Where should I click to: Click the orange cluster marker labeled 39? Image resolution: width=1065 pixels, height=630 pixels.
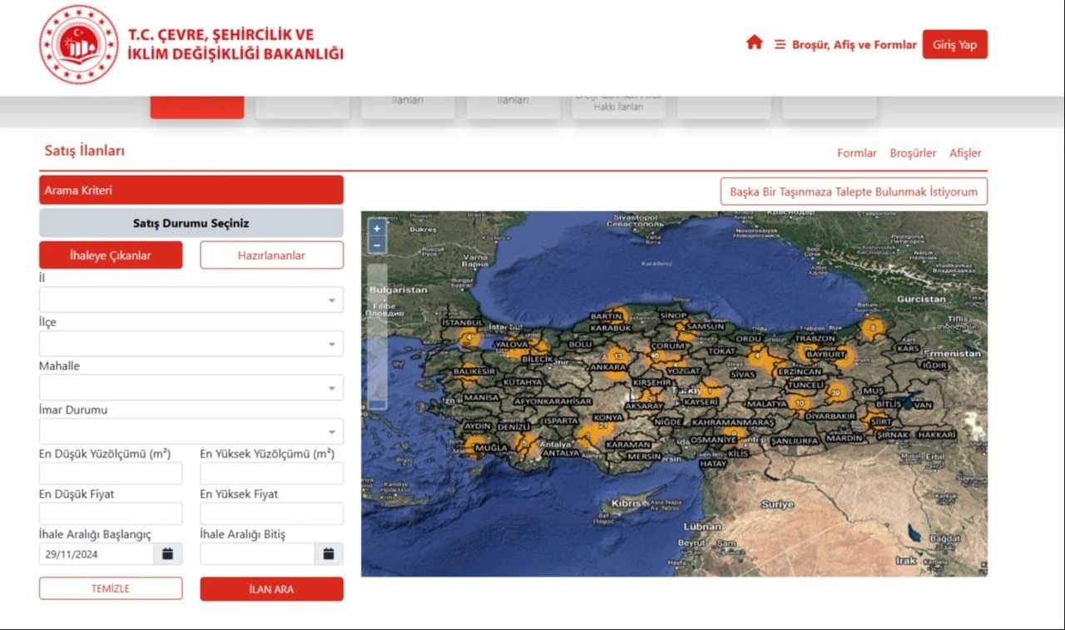[x=836, y=392]
